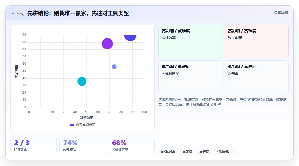Toggle the 内容重点分布 legend swatch
This screenshot has height=166, width=299.
point(72,125)
